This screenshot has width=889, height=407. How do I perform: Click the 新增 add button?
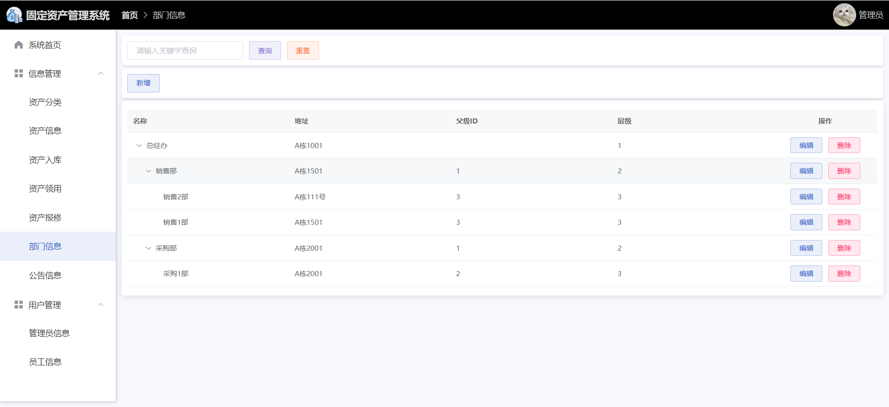(144, 83)
